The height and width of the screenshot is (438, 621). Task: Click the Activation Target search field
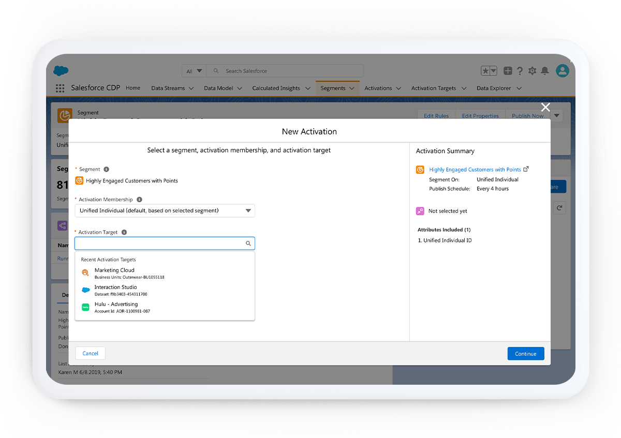point(165,244)
